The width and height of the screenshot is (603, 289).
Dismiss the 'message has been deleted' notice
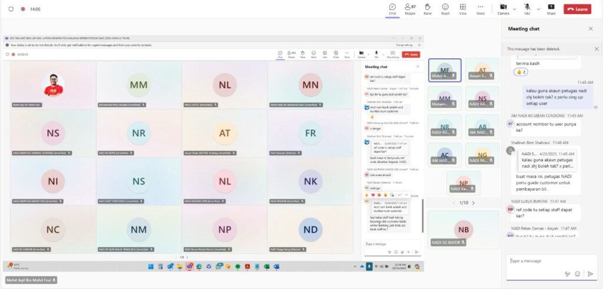(x=596, y=49)
